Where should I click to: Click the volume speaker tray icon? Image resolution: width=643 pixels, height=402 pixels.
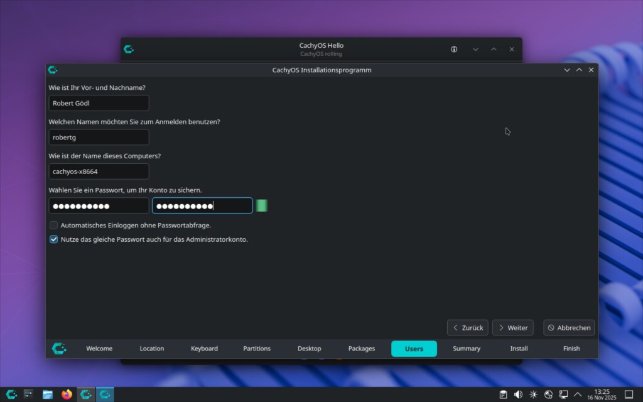(518, 394)
